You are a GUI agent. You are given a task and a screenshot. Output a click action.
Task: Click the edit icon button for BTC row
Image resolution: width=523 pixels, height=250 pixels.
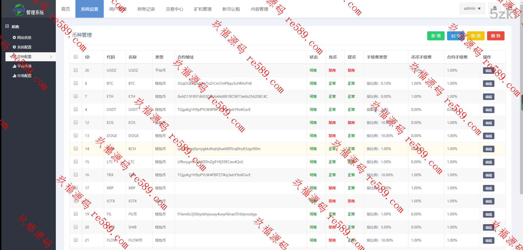click(x=488, y=84)
